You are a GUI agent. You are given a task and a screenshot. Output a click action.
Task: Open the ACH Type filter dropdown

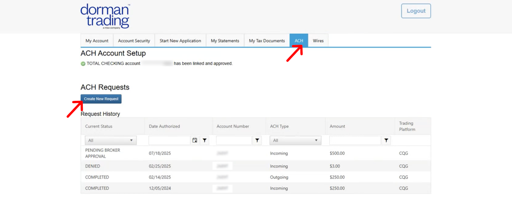(x=295, y=140)
